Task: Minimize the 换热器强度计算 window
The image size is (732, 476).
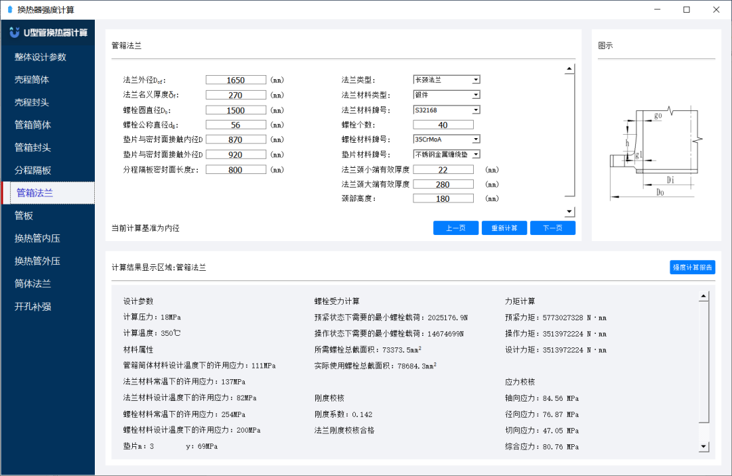Action: click(657, 9)
